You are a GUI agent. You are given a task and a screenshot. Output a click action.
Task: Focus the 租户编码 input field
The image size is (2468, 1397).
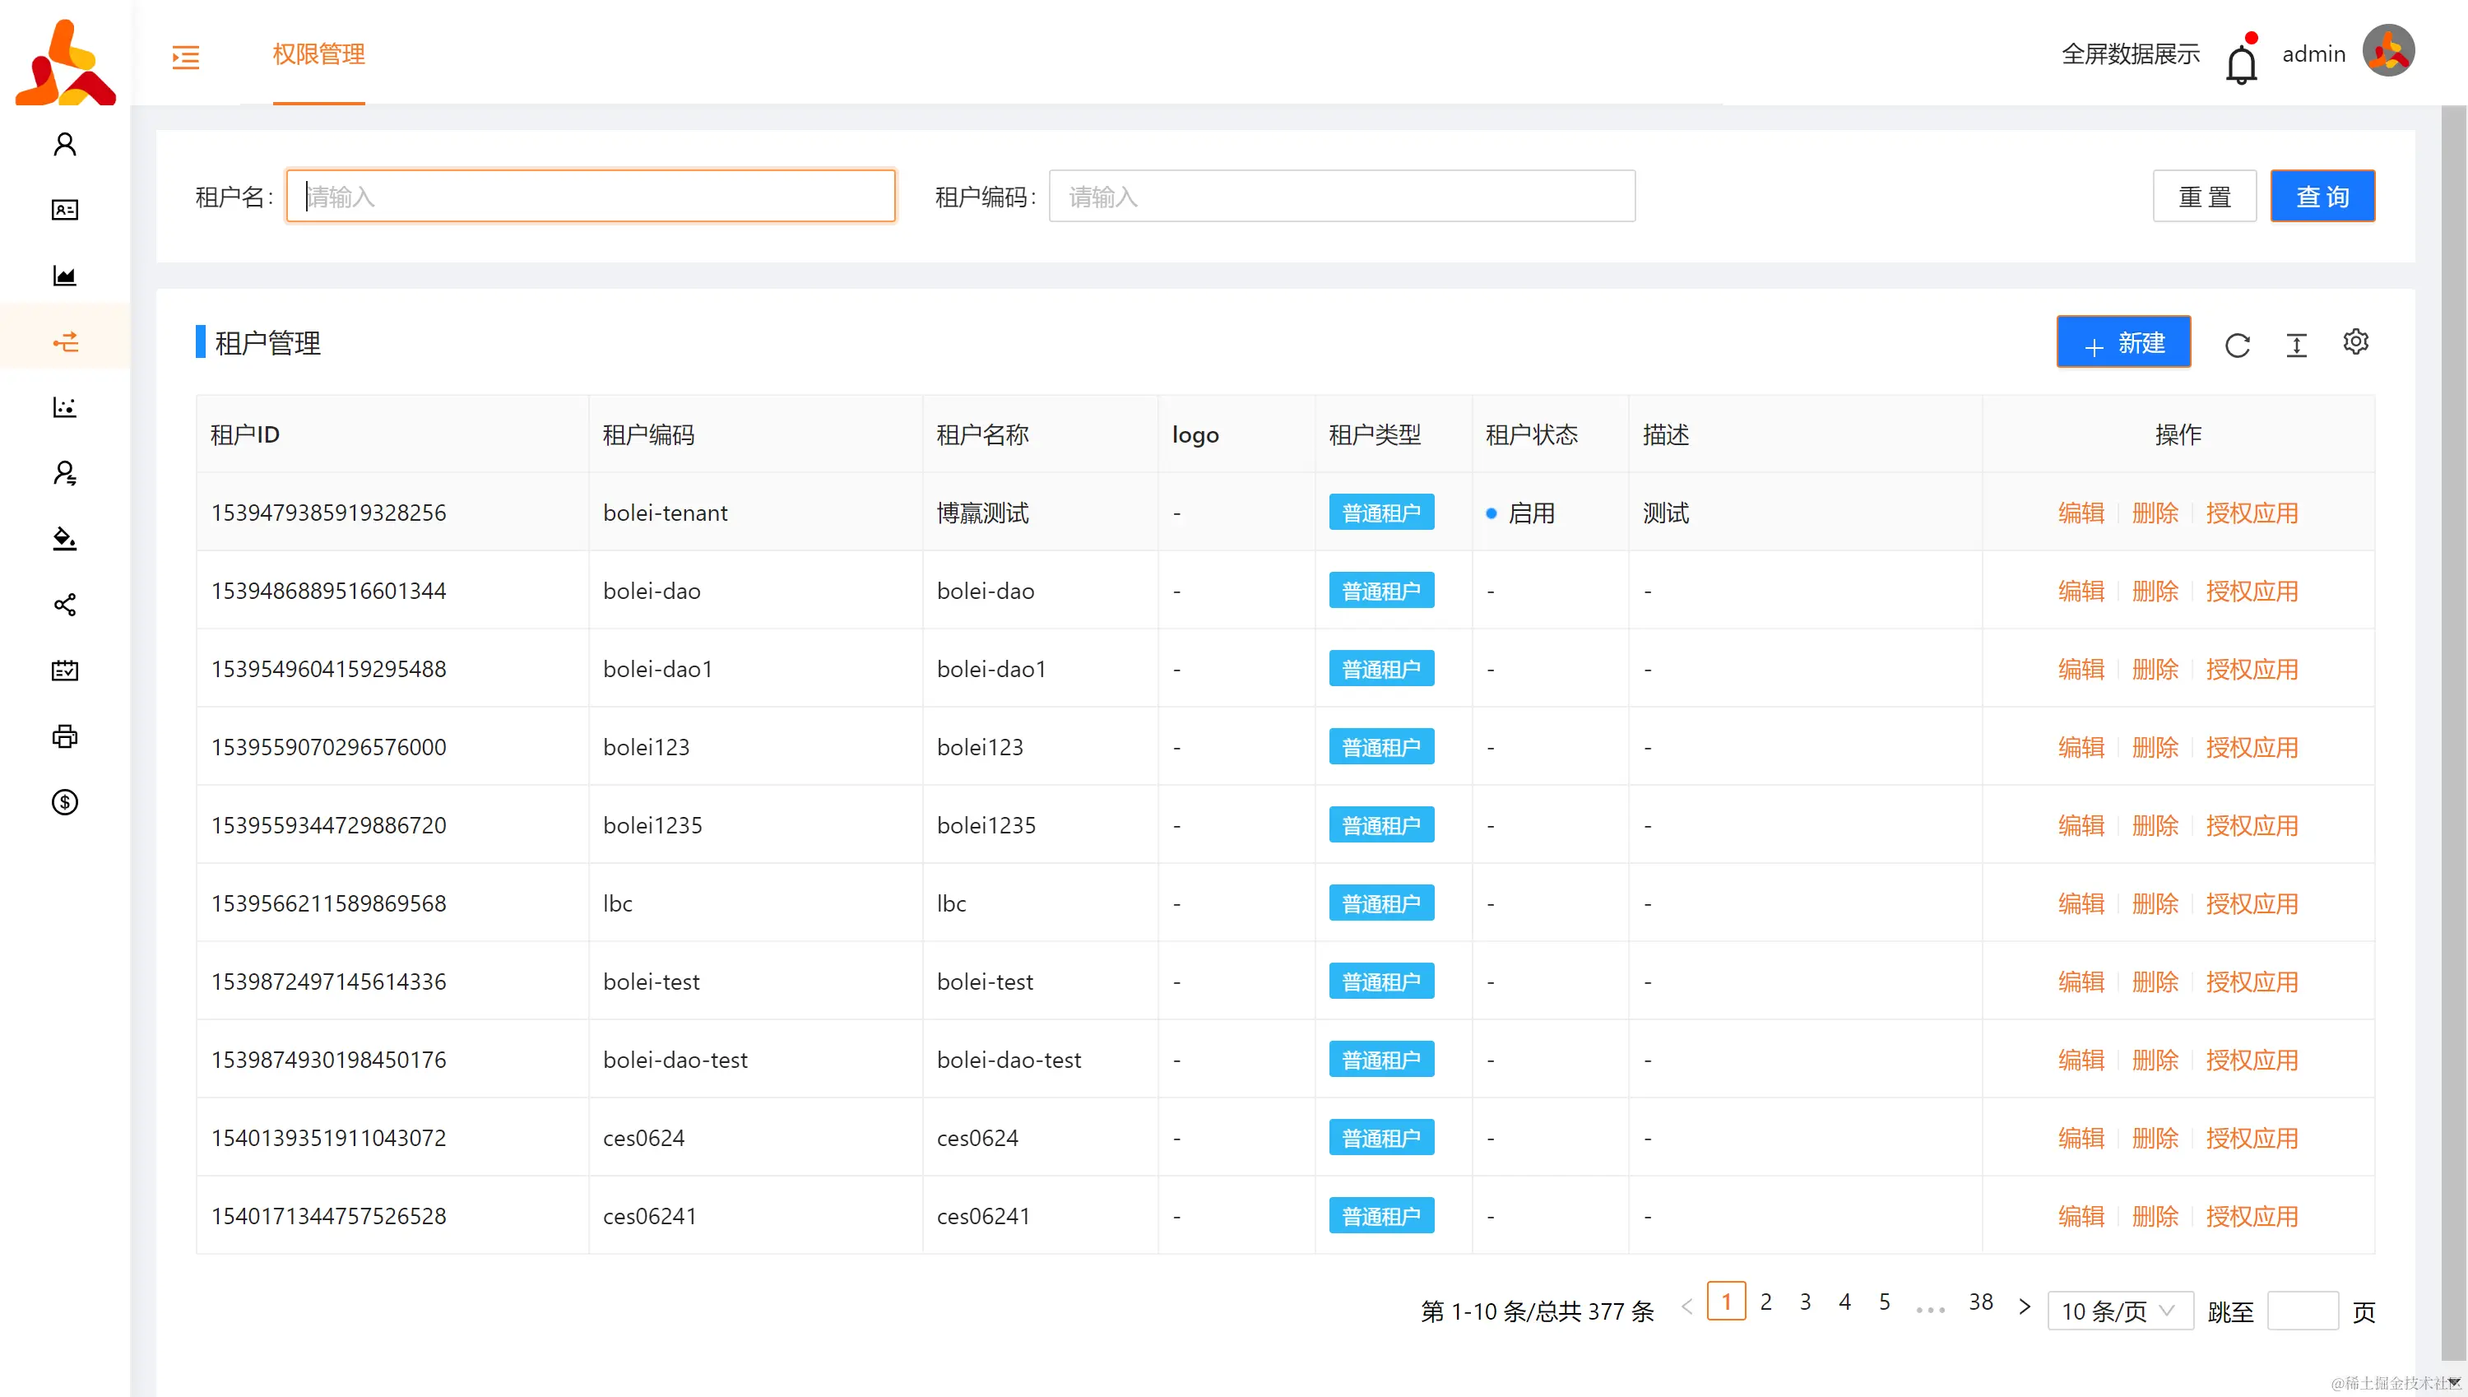click(1341, 197)
